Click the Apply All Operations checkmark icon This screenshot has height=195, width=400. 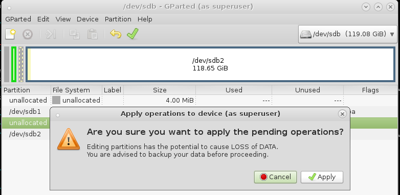click(x=132, y=34)
